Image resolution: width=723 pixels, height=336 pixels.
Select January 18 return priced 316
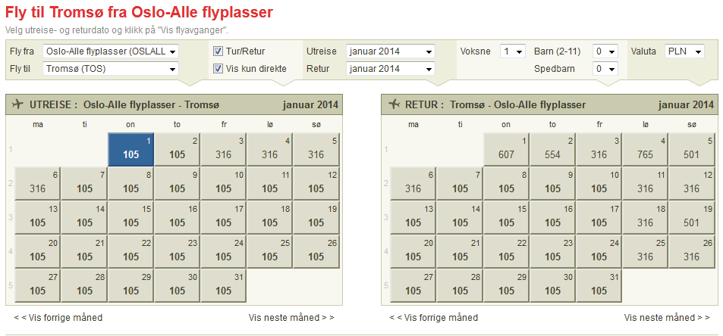[645, 217]
